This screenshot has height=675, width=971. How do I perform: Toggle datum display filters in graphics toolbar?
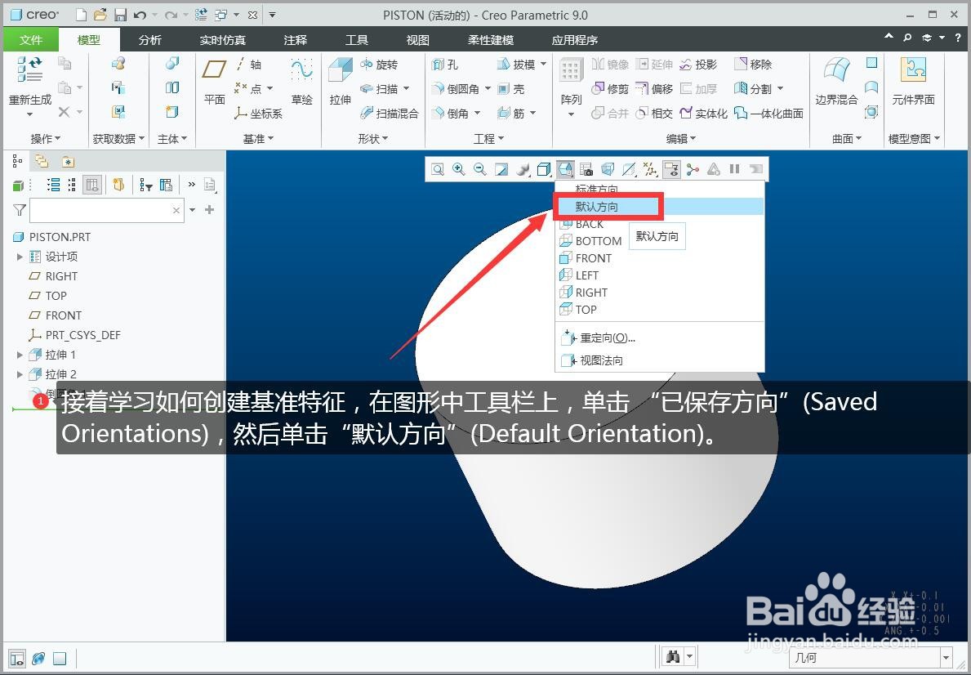pos(650,169)
